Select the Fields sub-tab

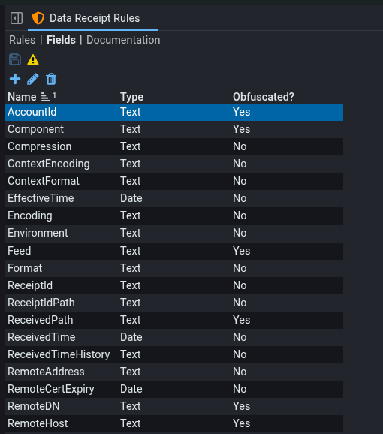pos(61,40)
